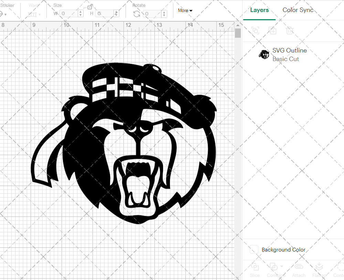This screenshot has width=344, height=280.
Task: Duplicate the selected layer via layers panel icon
Action: (273, 31)
